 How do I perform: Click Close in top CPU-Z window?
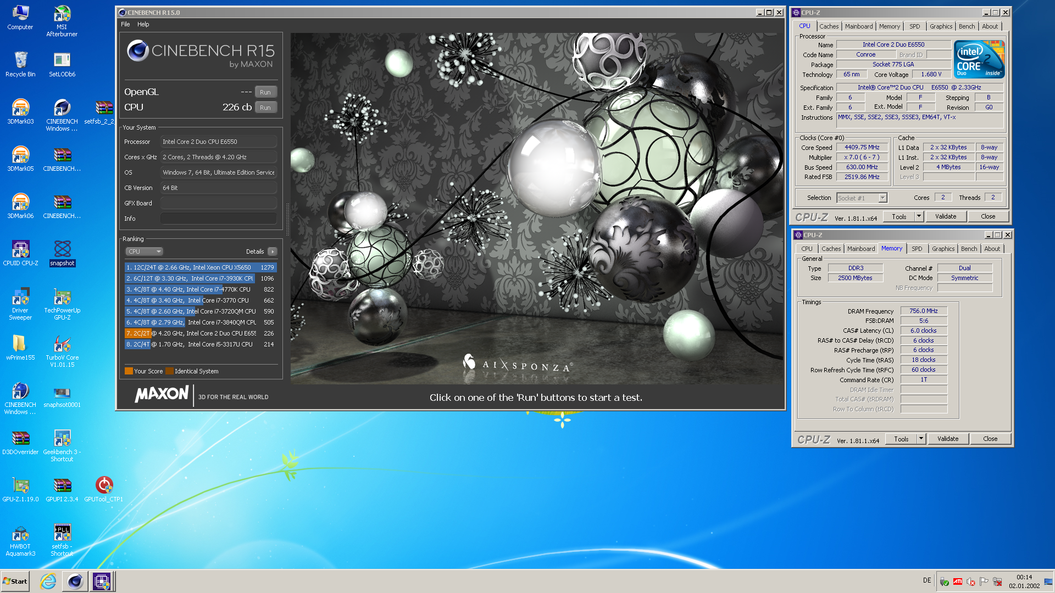988,217
